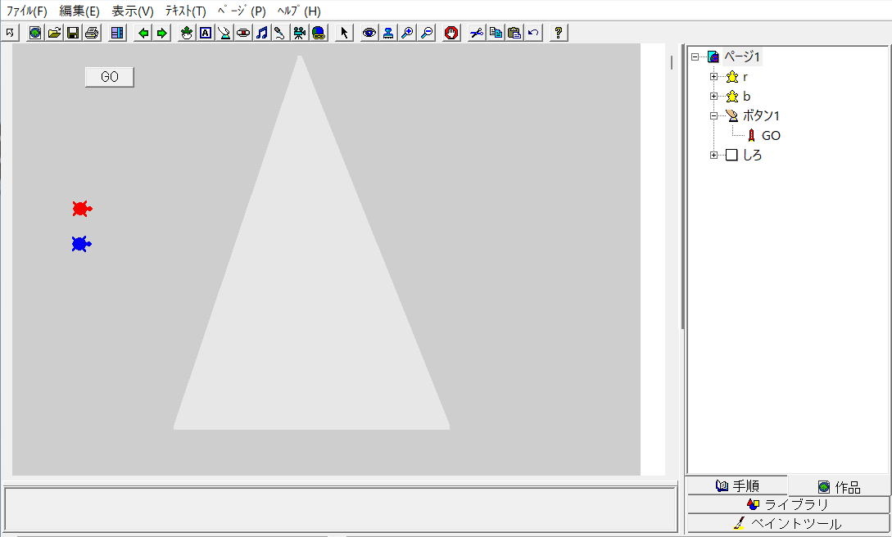This screenshot has width=892, height=537.
Task: Print using the printer icon
Action: (92, 33)
